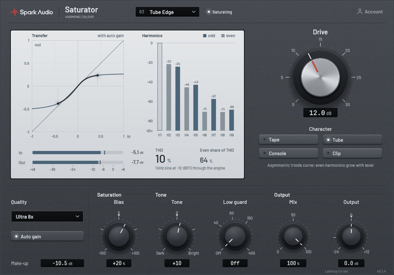Select the Console character
The image size is (394, 275).
pyautogui.click(x=289, y=153)
